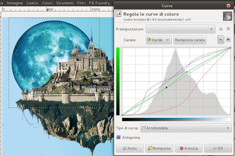Image resolution: width=235 pixels, height=156 pixels.
Task: Confirm curves with OK button
Action: (218, 148)
